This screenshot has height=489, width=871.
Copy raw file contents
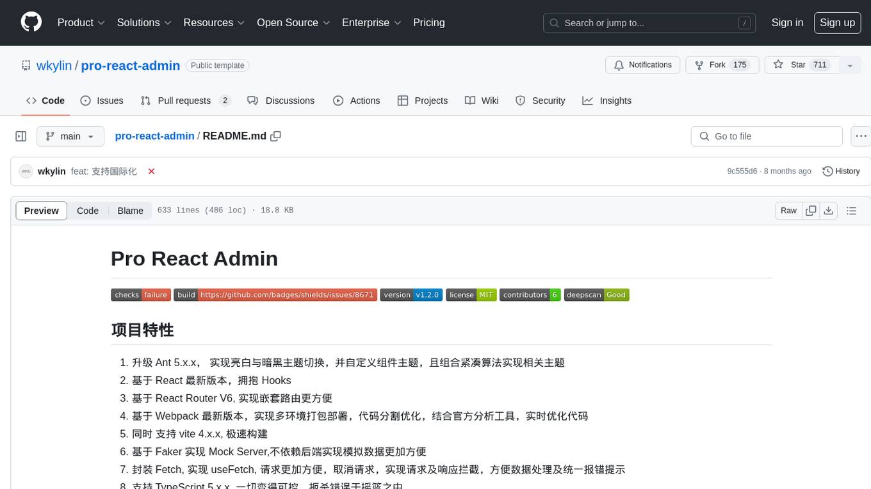pos(811,211)
